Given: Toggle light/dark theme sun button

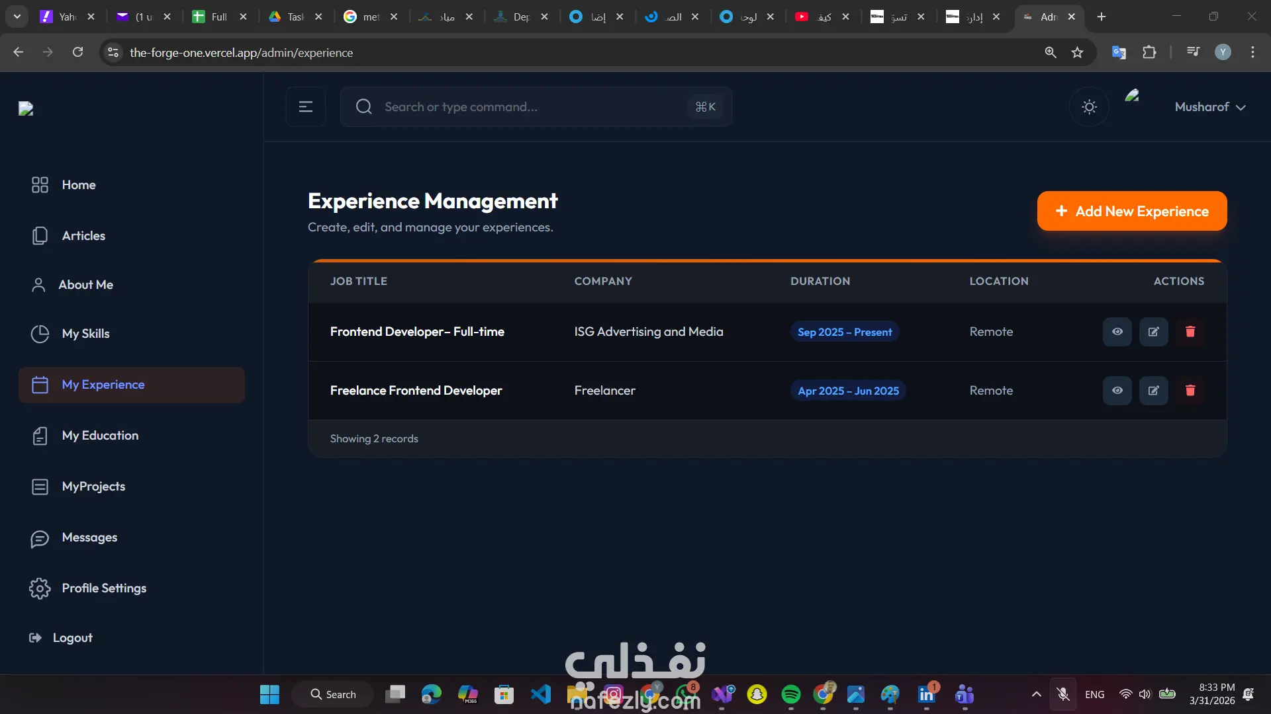Looking at the screenshot, I should [x=1089, y=106].
